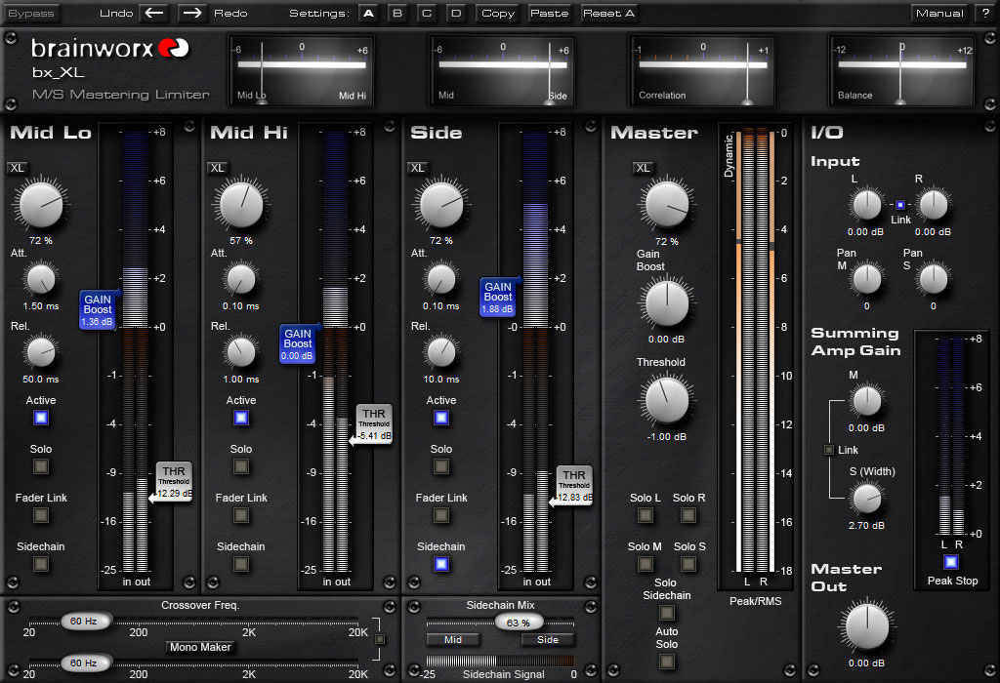The height and width of the screenshot is (683, 1000).
Task: Click Mid Hi Gain Boost 0.00 dB handle
Action: (299, 344)
